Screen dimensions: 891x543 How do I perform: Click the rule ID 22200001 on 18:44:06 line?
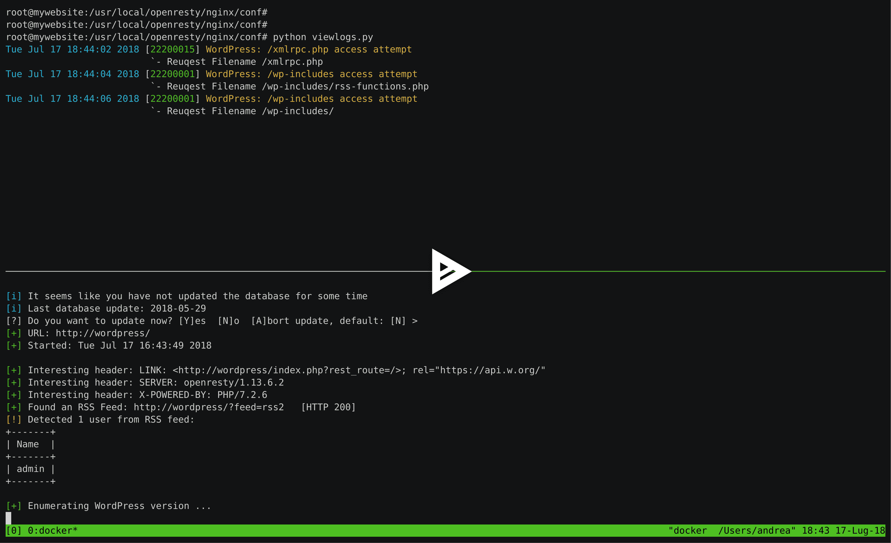173,99
